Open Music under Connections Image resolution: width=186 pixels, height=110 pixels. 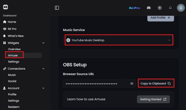pos(12,75)
